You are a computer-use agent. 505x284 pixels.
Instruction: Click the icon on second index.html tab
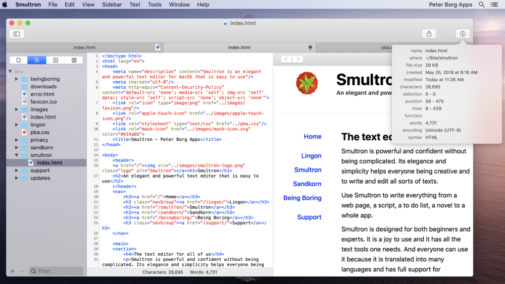point(310,47)
